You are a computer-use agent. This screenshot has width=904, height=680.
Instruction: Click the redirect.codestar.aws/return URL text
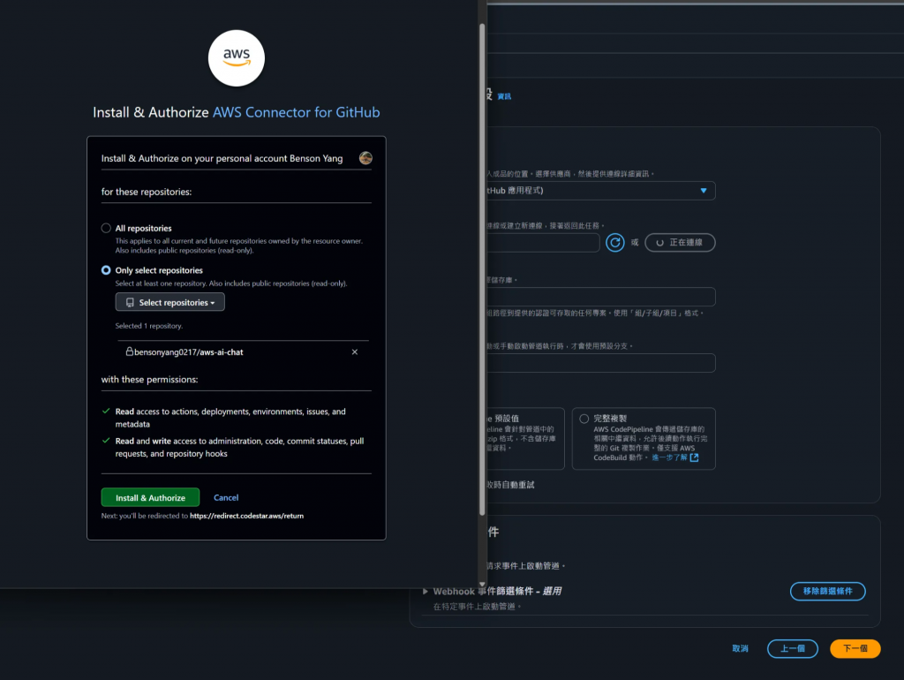click(x=247, y=516)
